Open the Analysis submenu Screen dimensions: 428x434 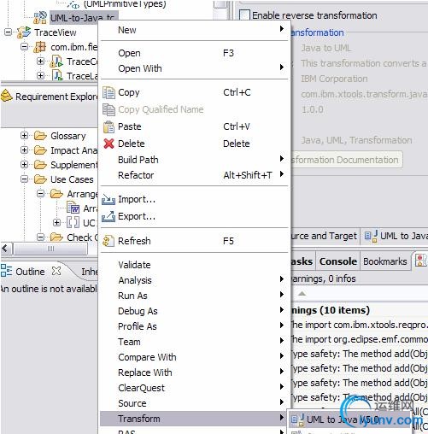point(194,280)
